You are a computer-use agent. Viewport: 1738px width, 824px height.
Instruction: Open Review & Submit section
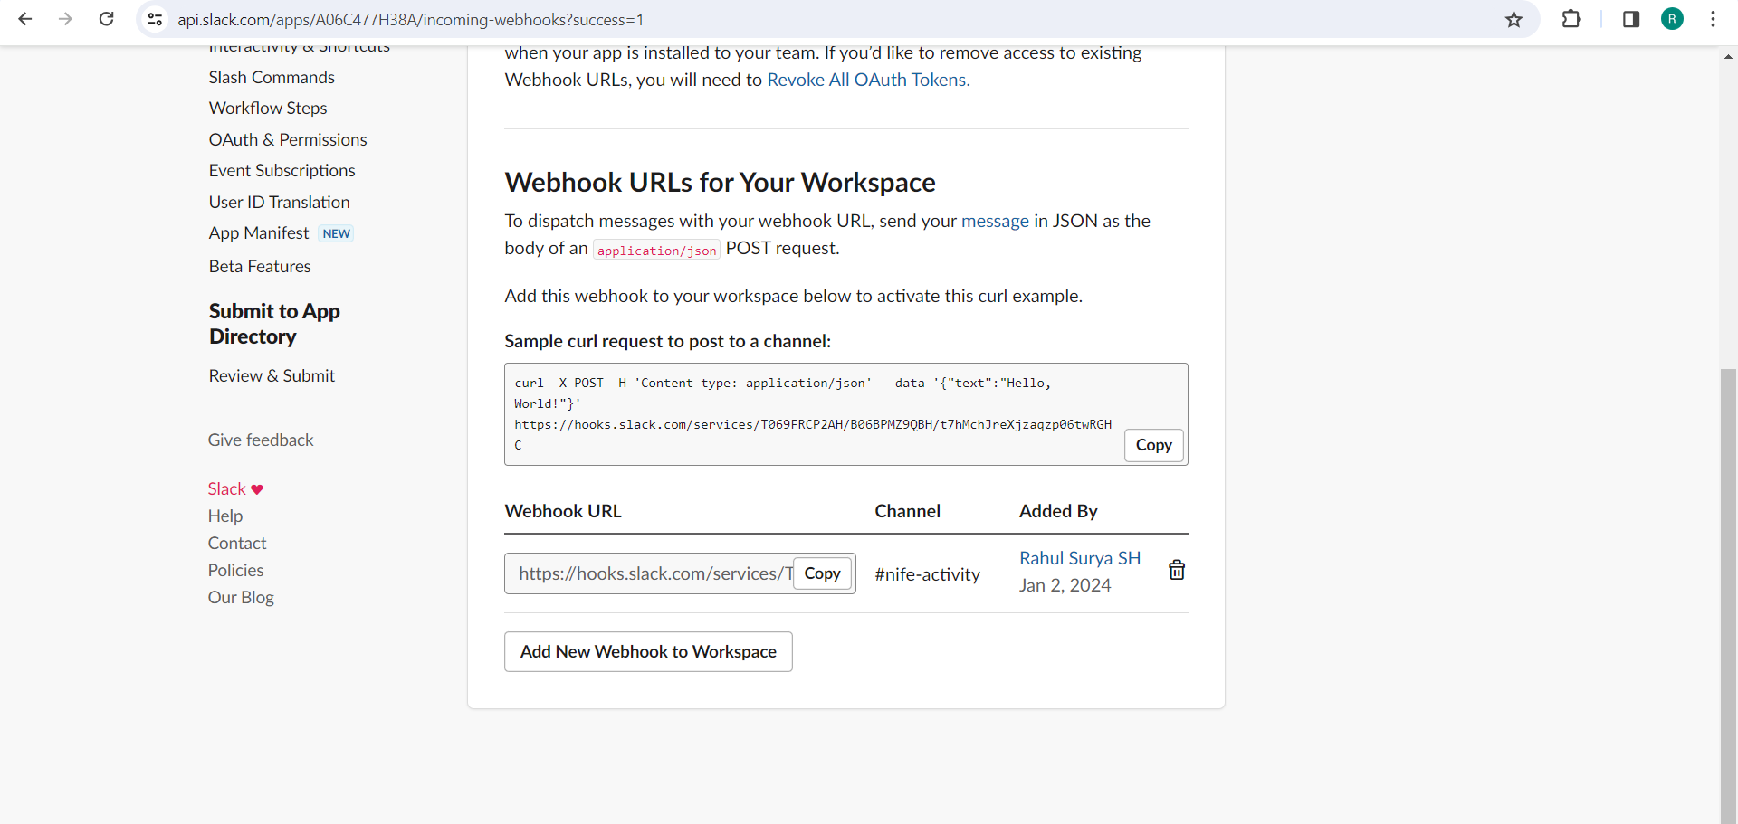[x=272, y=375]
